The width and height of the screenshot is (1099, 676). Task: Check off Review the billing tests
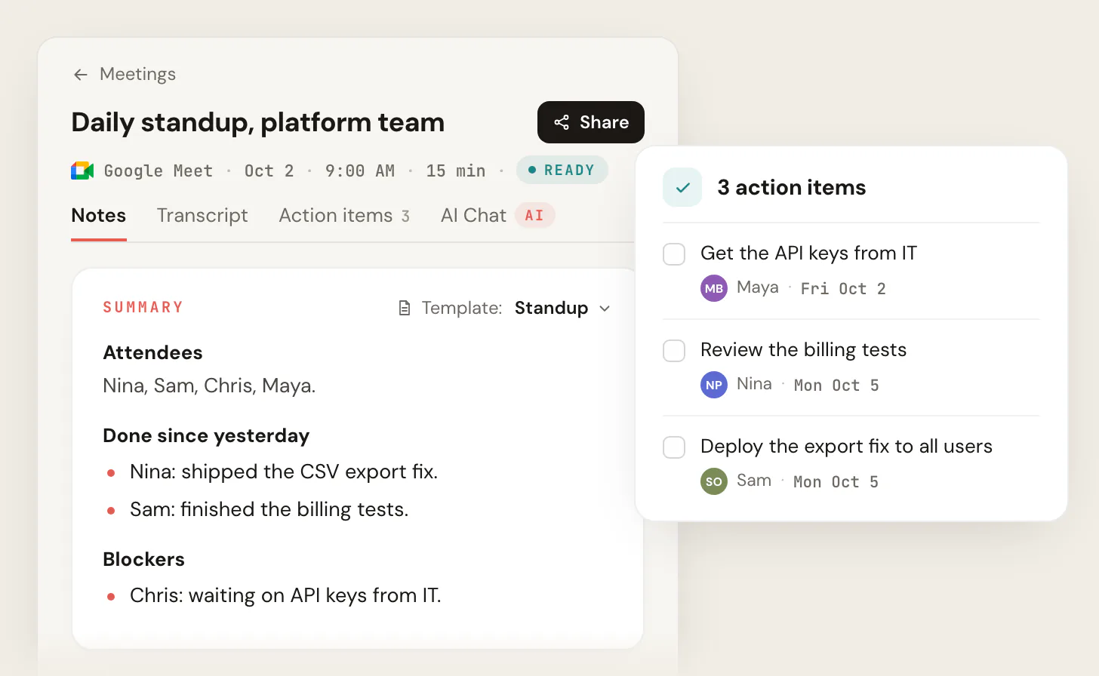674,351
